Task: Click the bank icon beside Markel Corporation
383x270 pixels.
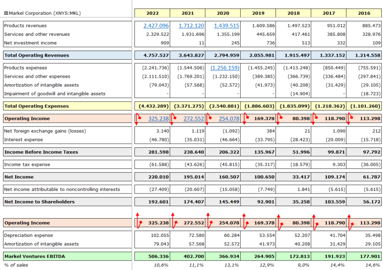Action: coord(6,13)
